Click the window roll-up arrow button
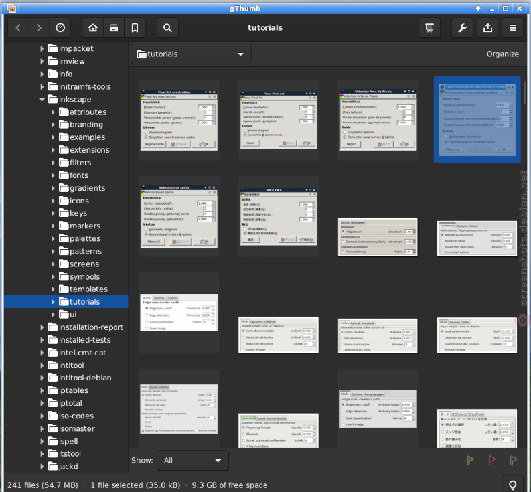Screen dimensions: 531x492 coord(478,8)
